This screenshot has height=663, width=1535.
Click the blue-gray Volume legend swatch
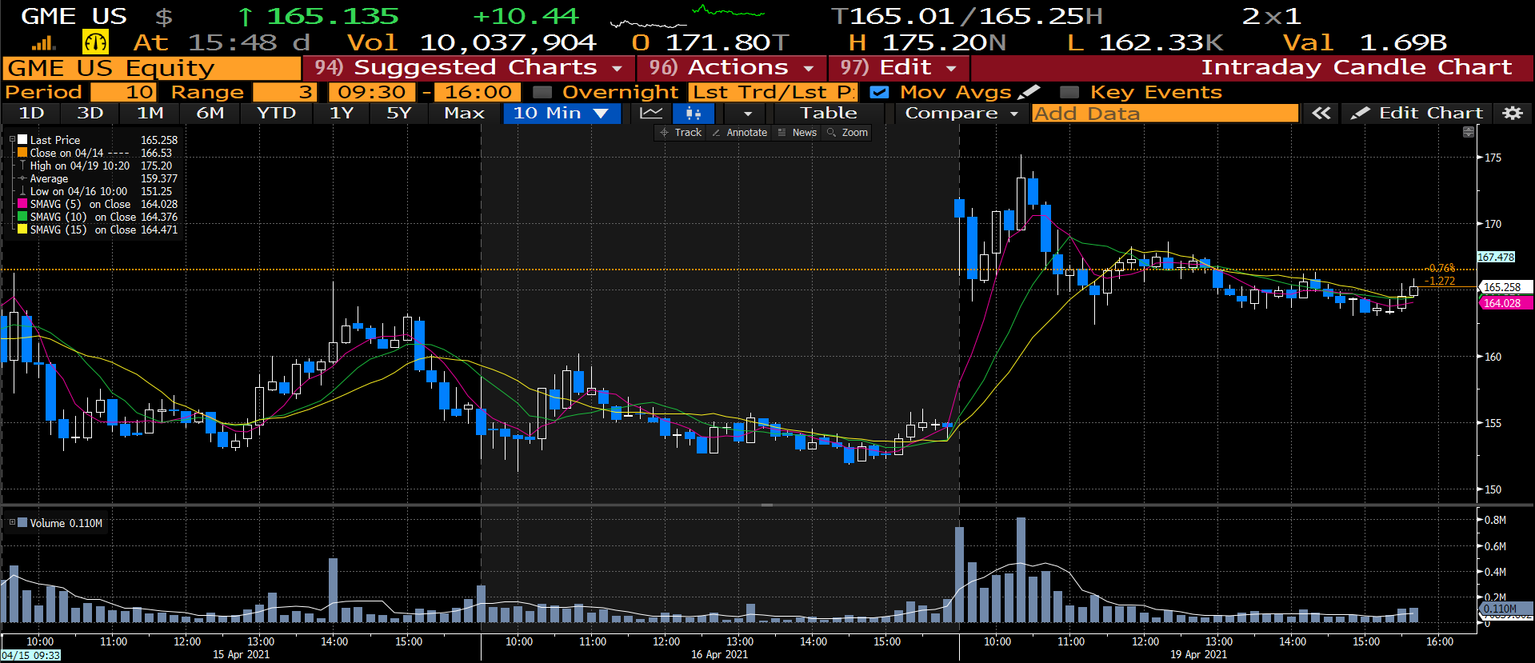23,522
